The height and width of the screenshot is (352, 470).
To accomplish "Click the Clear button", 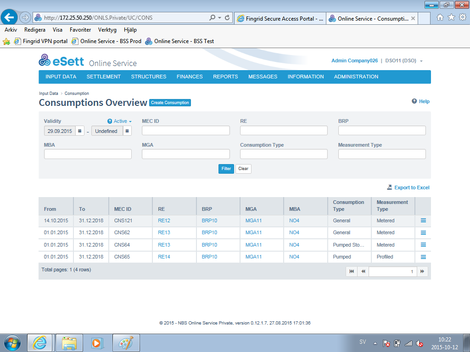I will pyautogui.click(x=243, y=169).
